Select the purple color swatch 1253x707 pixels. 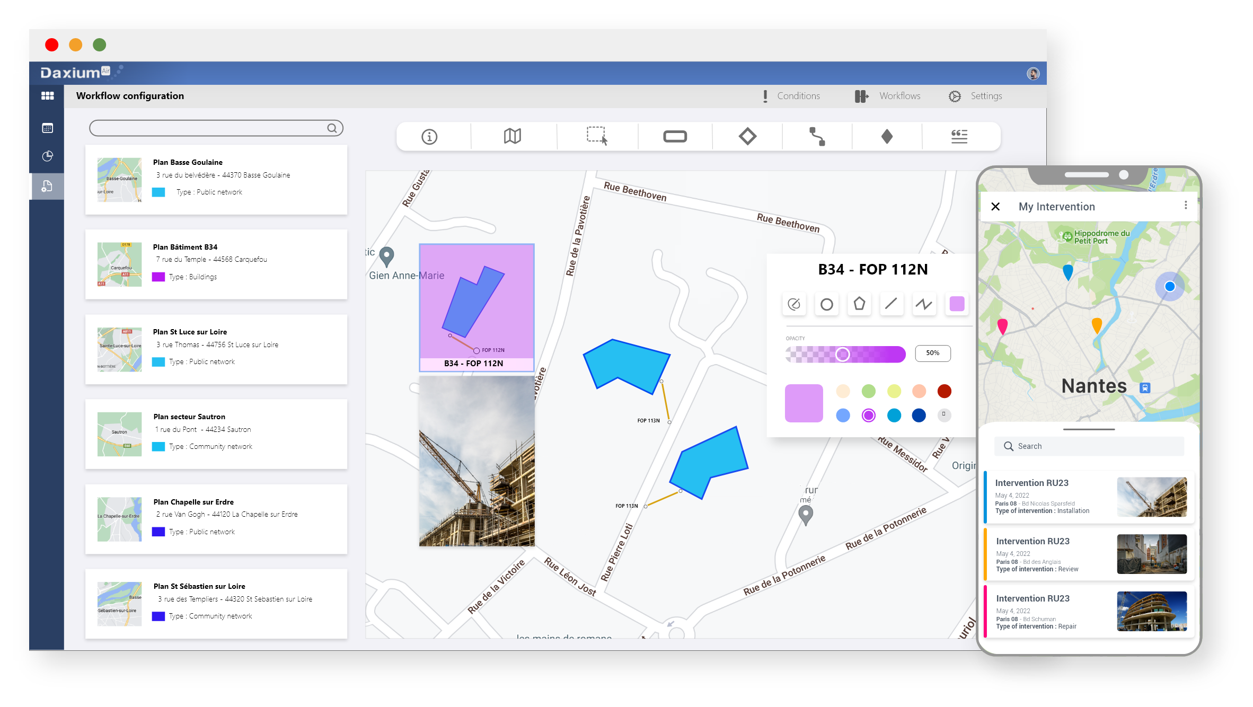(x=868, y=416)
